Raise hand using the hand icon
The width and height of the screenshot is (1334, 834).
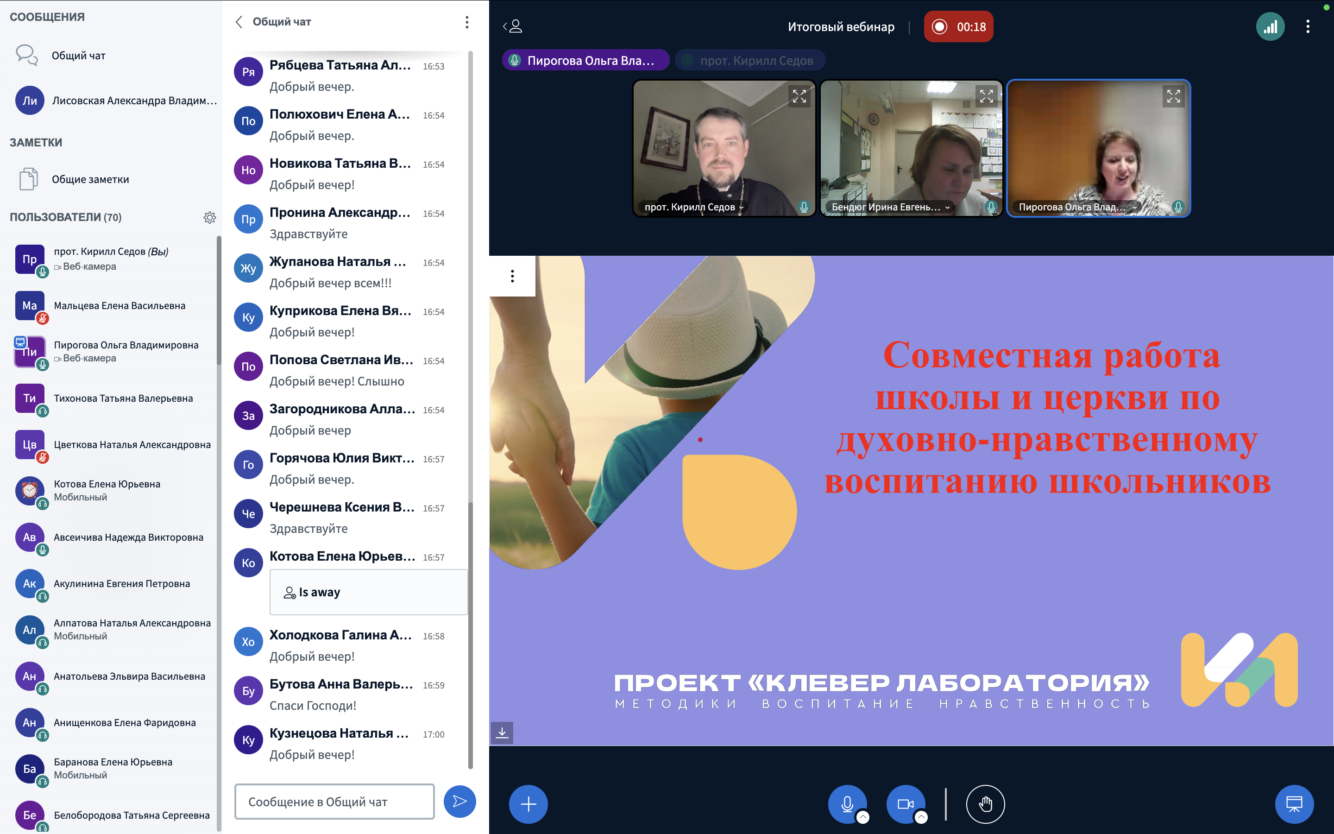coord(985,804)
